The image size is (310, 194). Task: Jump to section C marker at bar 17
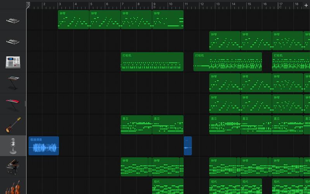point(281,7)
